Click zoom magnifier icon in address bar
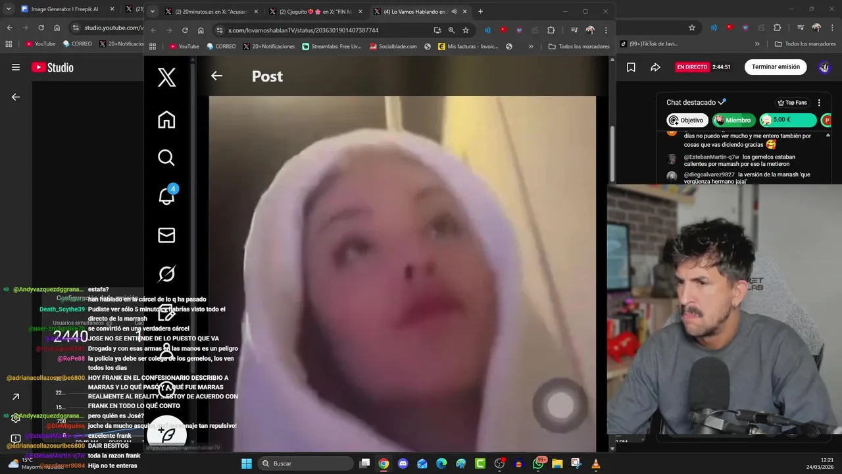This screenshot has height=474, width=842. [451, 30]
